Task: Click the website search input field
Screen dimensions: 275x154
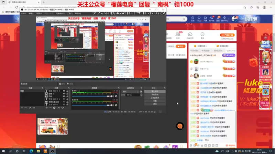Action: (175, 19)
